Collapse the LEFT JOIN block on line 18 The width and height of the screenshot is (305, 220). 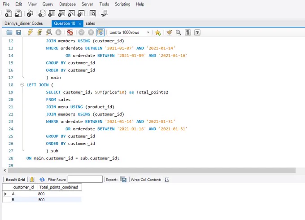(x=22, y=85)
